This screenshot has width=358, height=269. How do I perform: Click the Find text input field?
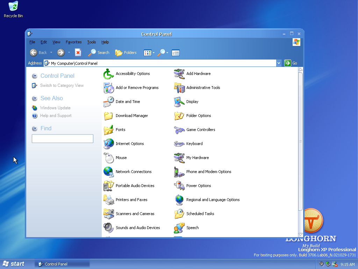coord(63,139)
